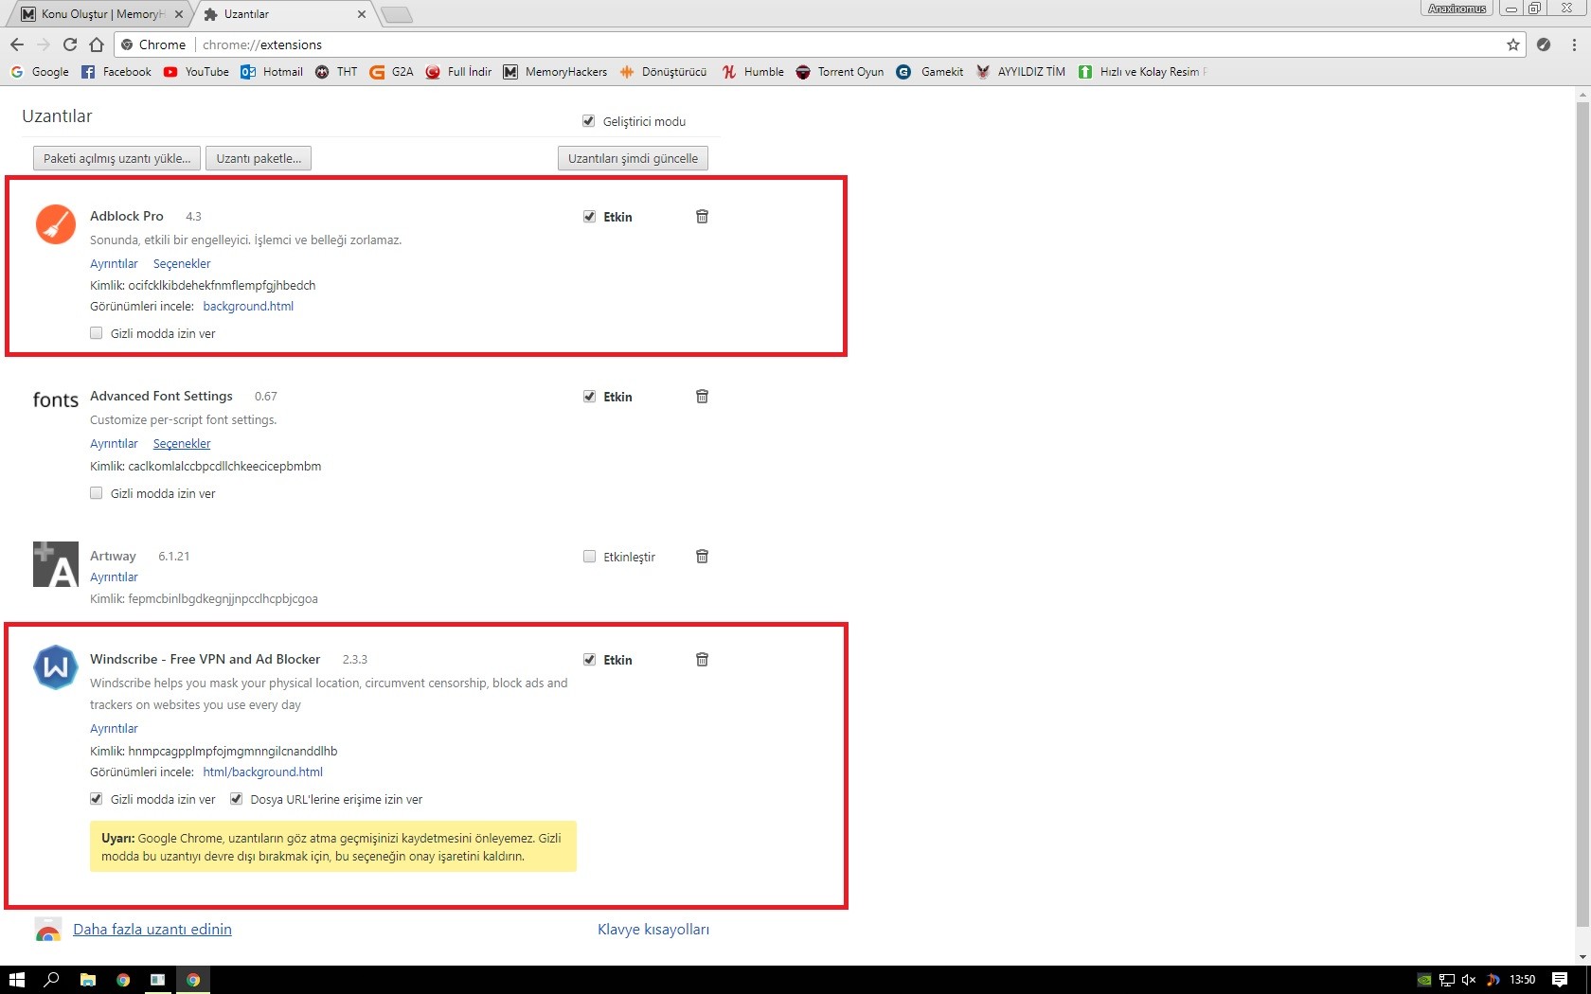This screenshot has height=994, width=1591.
Task: Inspect Windscribe html/background.html view
Action: tap(262, 772)
